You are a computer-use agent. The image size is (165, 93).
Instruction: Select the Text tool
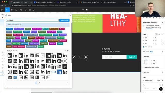click(26, 10)
